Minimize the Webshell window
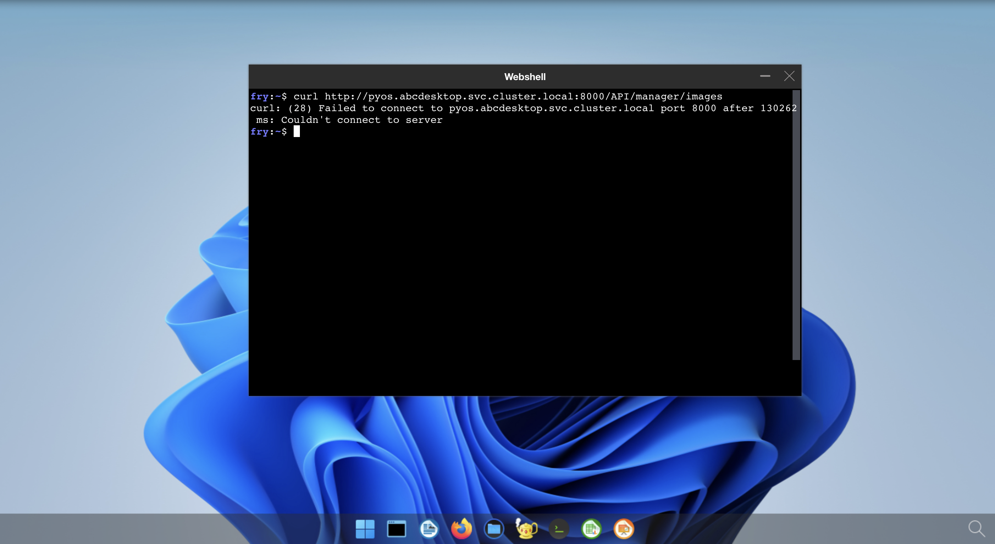Image resolution: width=995 pixels, height=544 pixels. (765, 76)
